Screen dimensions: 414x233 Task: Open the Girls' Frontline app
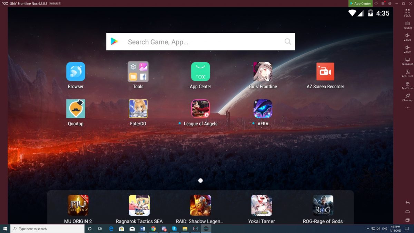(263, 72)
